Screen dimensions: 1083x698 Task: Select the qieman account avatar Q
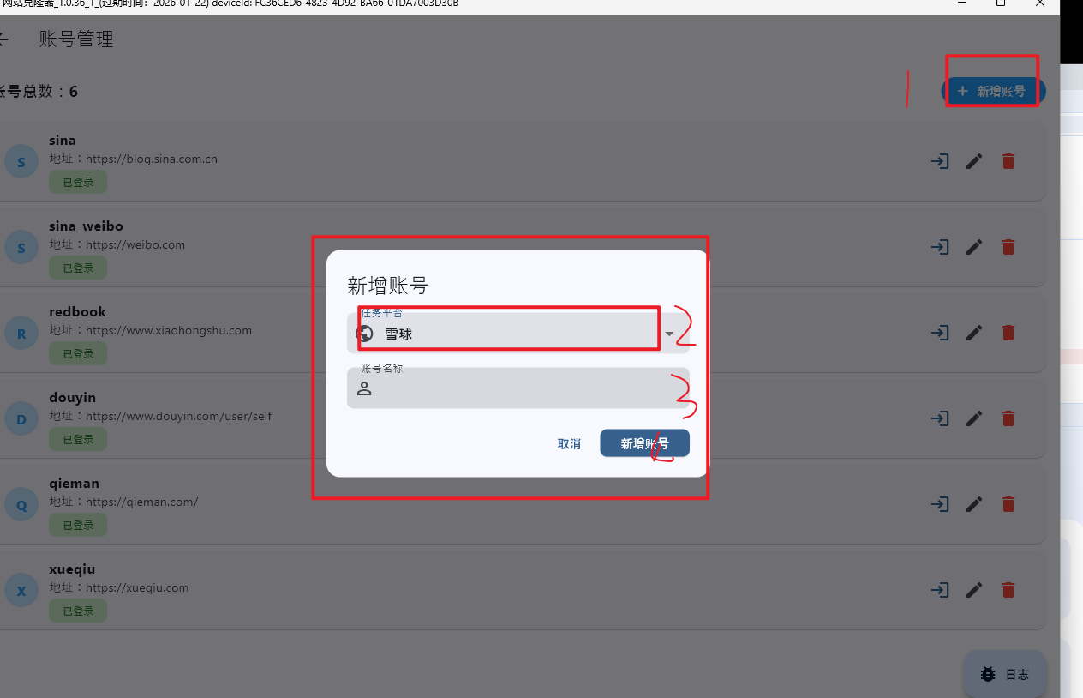[21, 505]
